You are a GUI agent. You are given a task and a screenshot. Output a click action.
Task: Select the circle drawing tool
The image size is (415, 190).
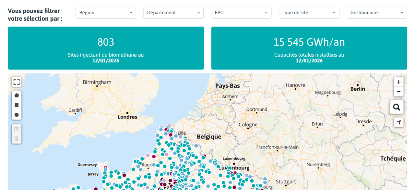[17, 115]
